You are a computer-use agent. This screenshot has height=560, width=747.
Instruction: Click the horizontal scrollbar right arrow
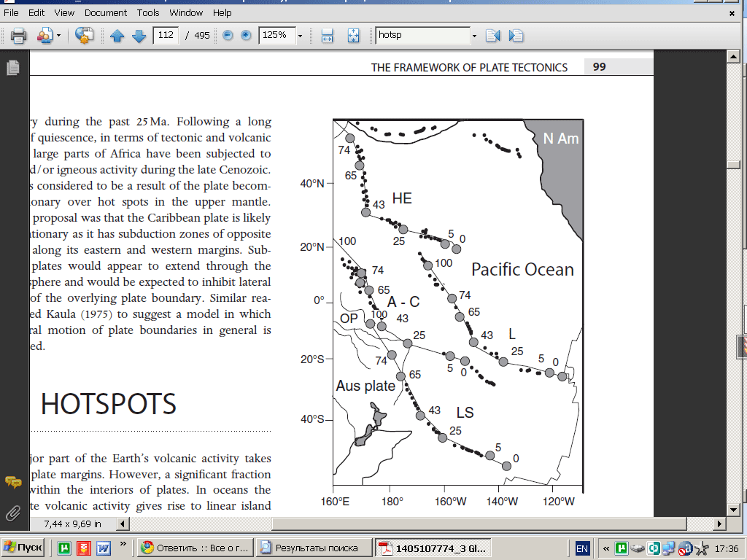click(x=719, y=524)
